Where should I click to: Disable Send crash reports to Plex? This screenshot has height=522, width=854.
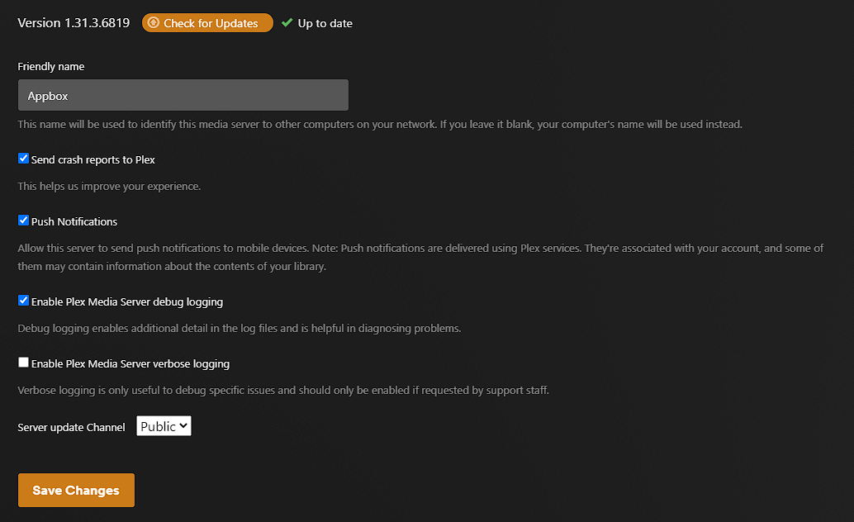pyautogui.click(x=23, y=158)
